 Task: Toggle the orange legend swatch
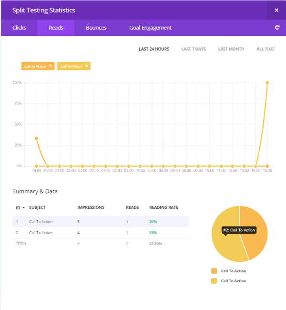click(213, 271)
